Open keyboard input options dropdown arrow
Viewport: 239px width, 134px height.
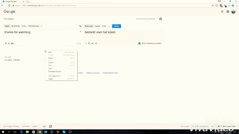[15, 44]
